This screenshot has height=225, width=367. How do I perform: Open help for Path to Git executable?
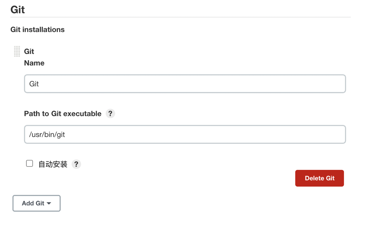[x=110, y=113]
